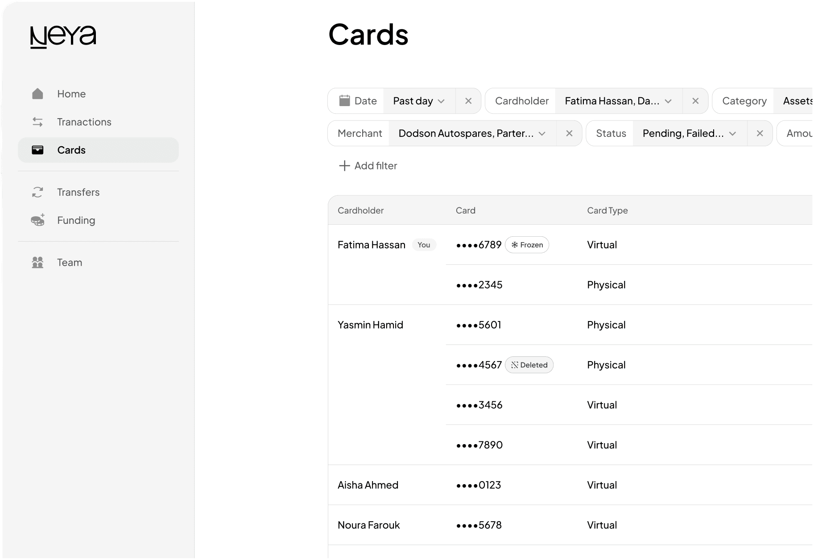Image resolution: width=814 pixels, height=560 pixels.
Task: Click the Funding coins icon
Action: coord(37,220)
